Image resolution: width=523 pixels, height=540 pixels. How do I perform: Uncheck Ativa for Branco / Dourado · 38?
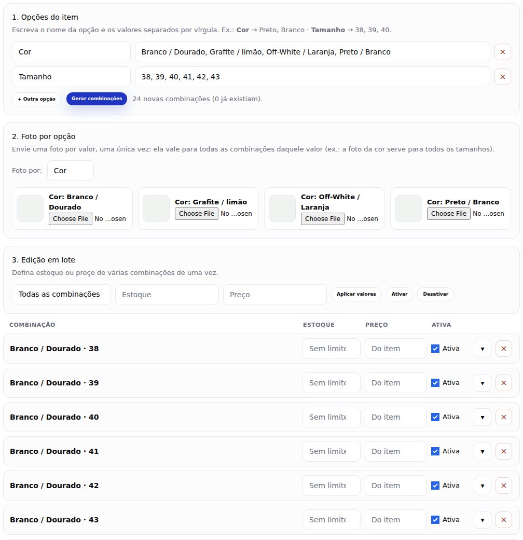[435, 349]
